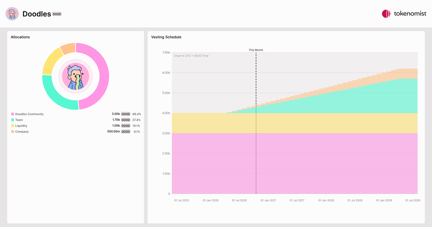The height and width of the screenshot is (227, 432).
Task: Click the yellow Liquidity chart band
Action: coord(294,123)
